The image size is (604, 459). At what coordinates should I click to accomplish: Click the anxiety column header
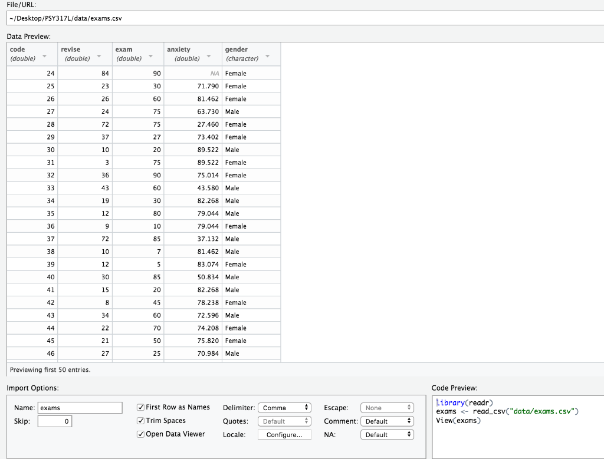click(x=179, y=49)
